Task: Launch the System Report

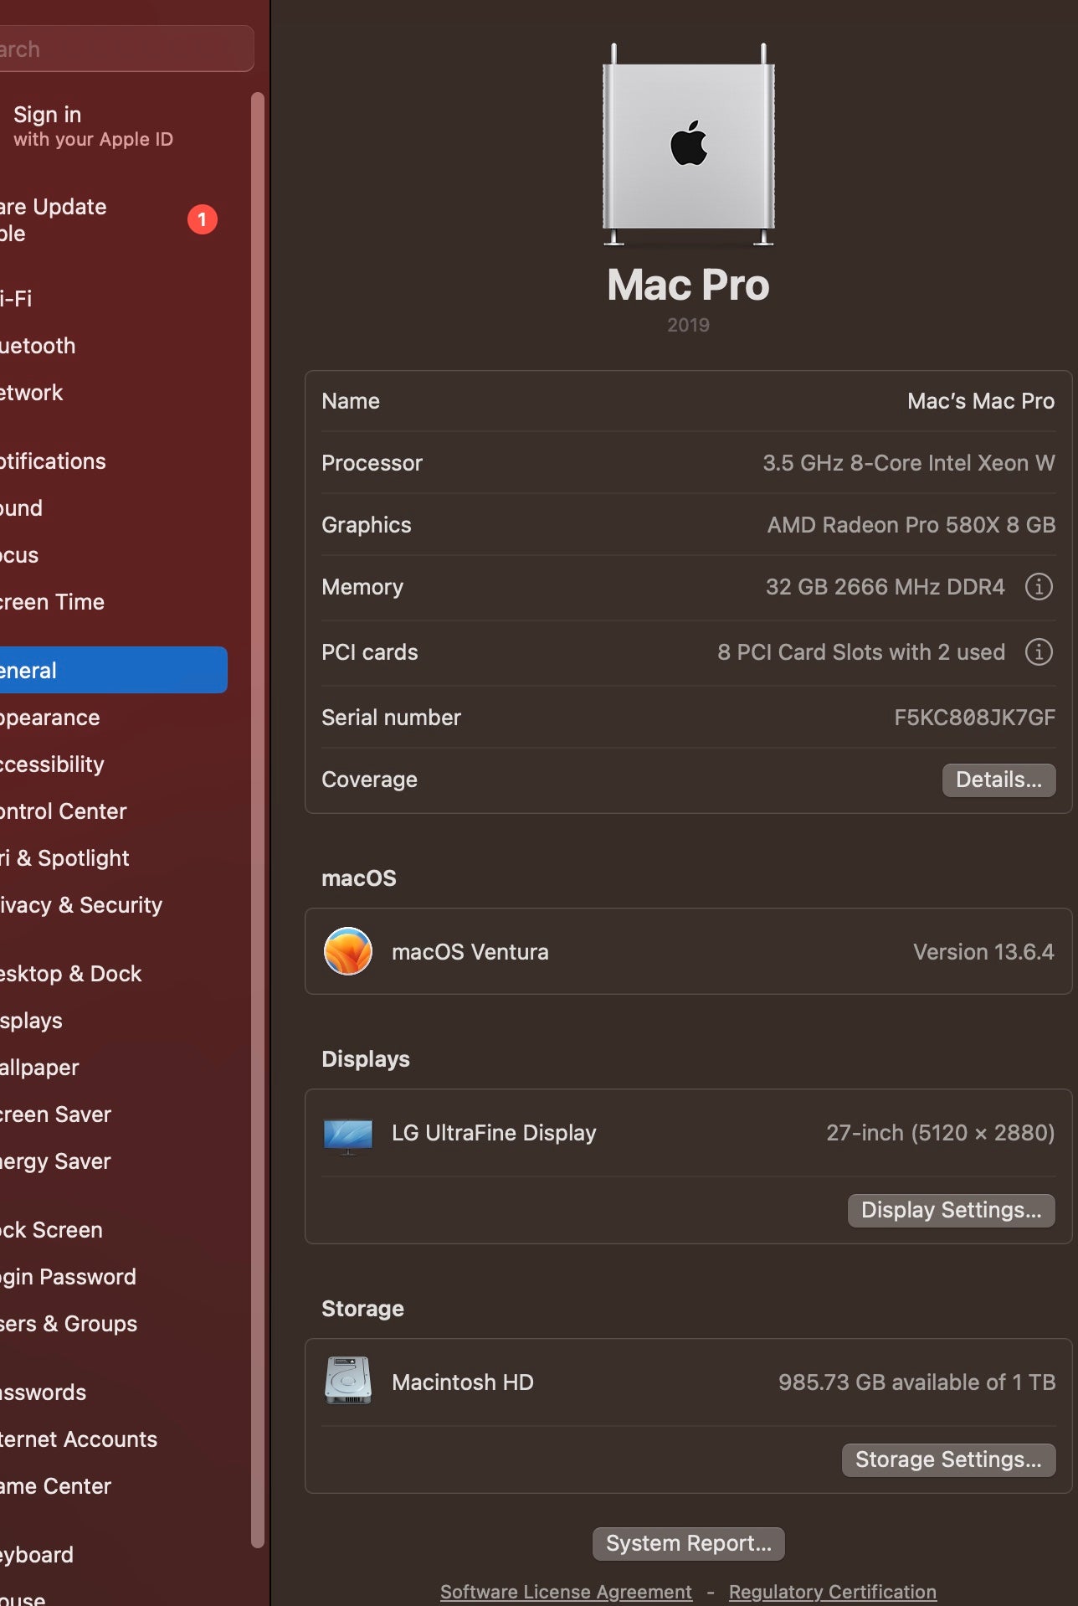Action: pyautogui.click(x=688, y=1543)
